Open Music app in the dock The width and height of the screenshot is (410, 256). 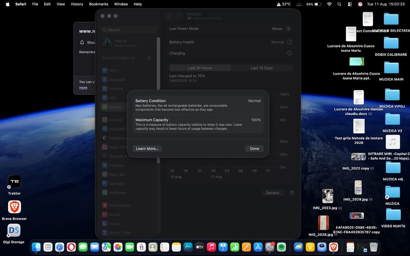pos(211,247)
